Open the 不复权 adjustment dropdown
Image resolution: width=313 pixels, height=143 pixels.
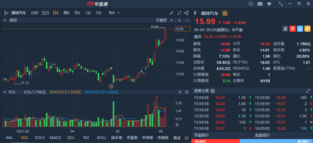pos(164,20)
